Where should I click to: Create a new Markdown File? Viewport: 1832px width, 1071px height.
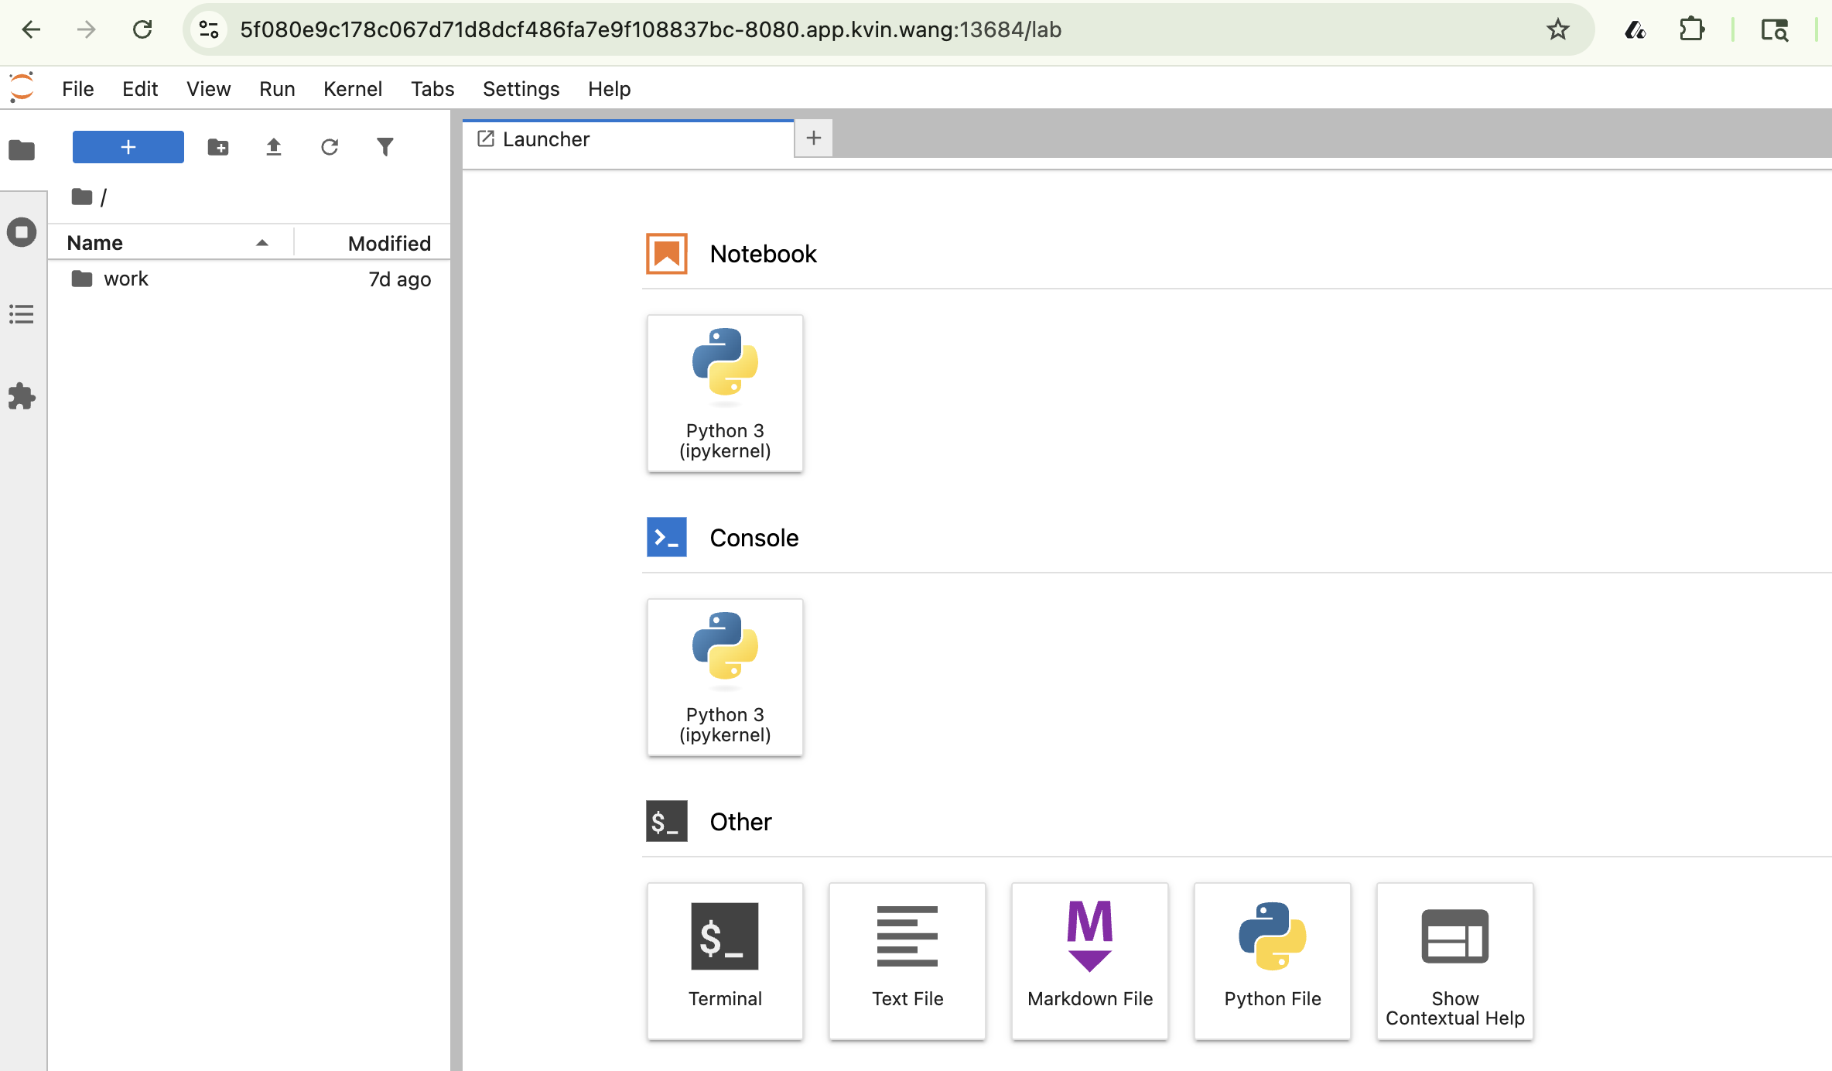click(1089, 961)
